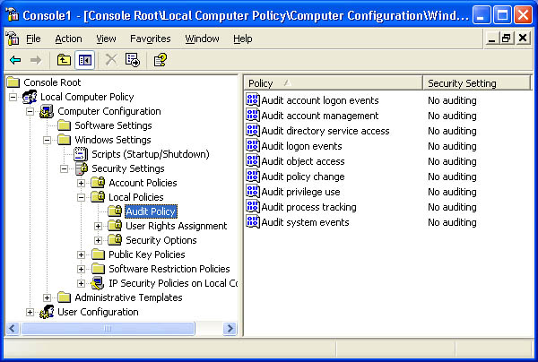Click the Up One Level toolbar icon

(x=64, y=60)
